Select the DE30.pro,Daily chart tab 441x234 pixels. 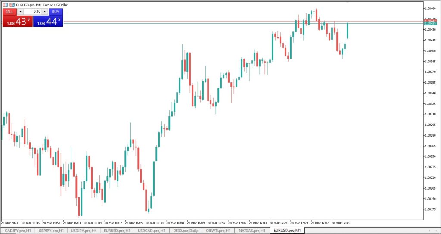(185, 231)
